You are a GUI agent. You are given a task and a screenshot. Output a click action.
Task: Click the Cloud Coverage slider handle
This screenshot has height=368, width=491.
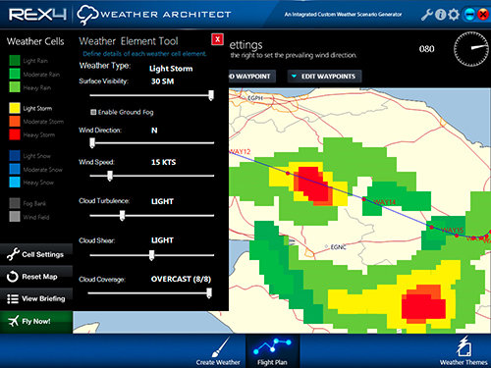click(209, 293)
